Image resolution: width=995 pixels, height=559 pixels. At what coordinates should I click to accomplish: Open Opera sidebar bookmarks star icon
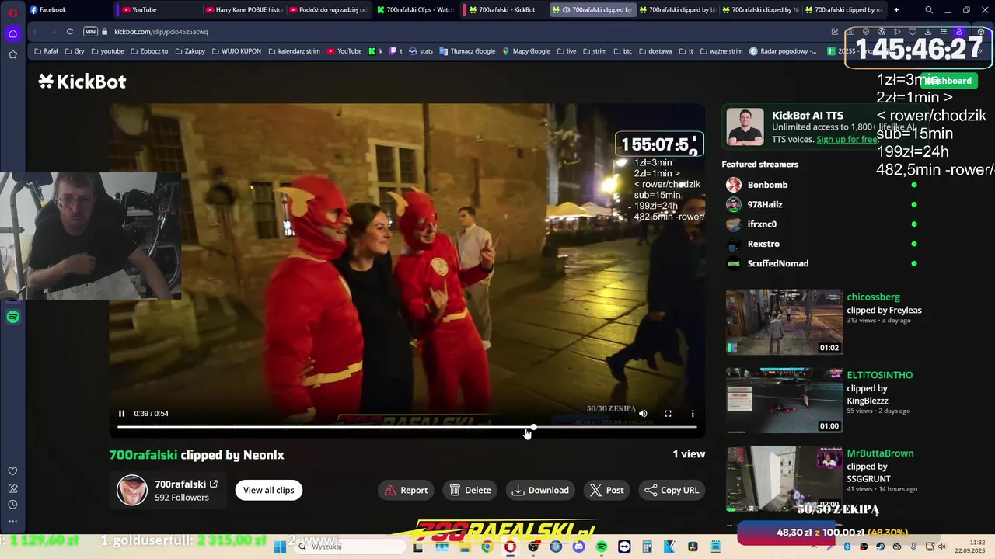pos(12,54)
